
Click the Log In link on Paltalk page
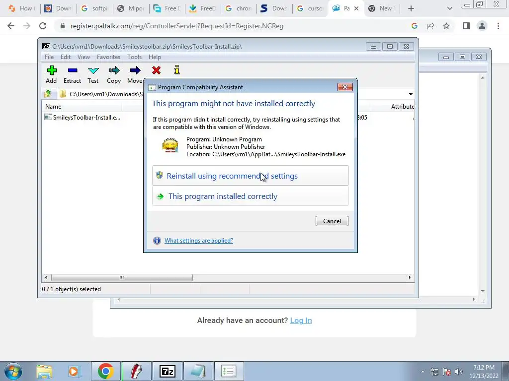pyautogui.click(x=301, y=320)
